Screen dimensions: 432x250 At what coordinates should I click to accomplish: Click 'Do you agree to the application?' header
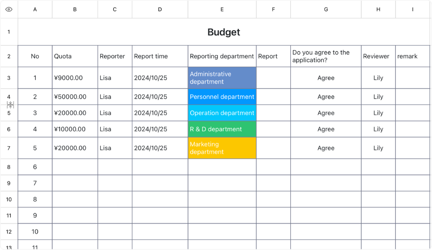click(x=326, y=56)
